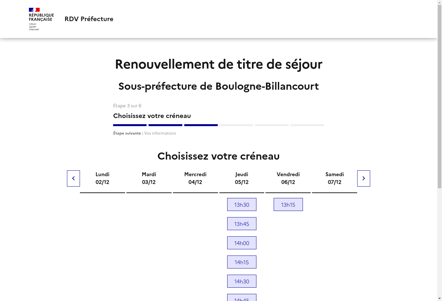Viewport: 442px width, 301px height.
Task: Click the step progress bar indicator
Action: [x=218, y=125]
